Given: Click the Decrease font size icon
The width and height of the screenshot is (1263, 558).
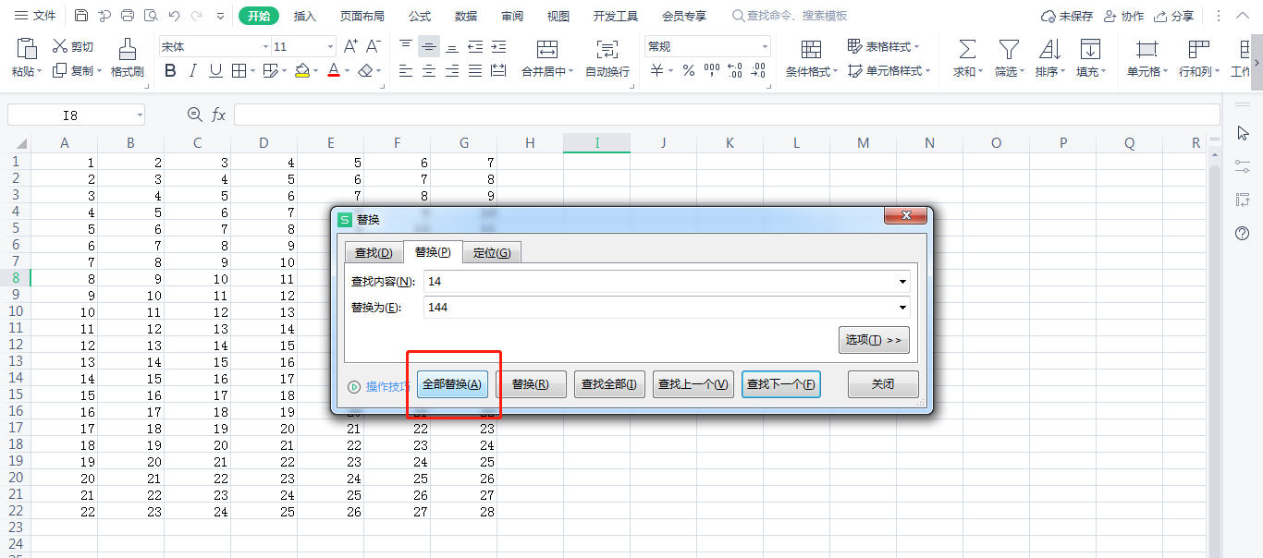Looking at the screenshot, I should (x=374, y=46).
